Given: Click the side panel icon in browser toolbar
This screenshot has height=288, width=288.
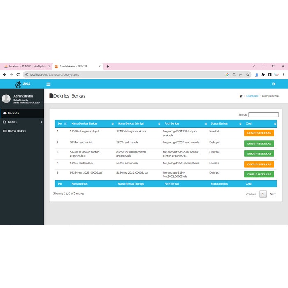Looking at the screenshot, I should [269, 74].
